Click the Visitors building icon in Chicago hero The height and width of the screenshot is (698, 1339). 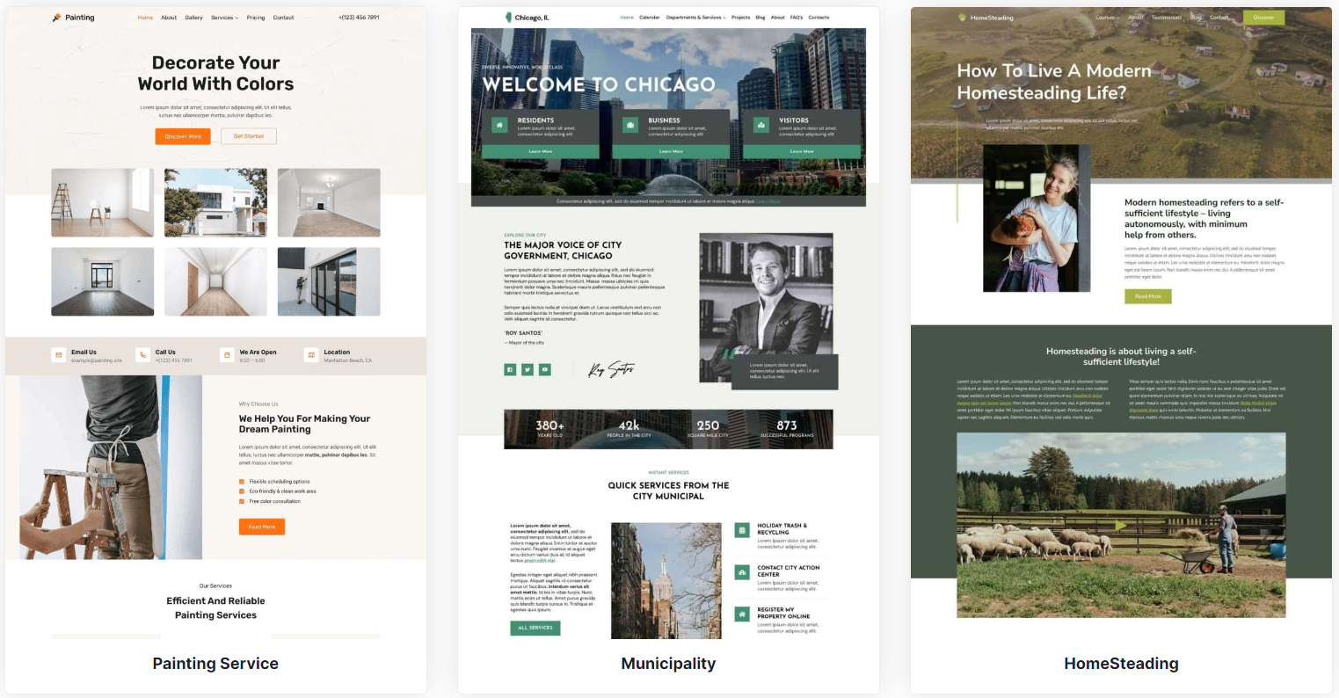[760, 126]
